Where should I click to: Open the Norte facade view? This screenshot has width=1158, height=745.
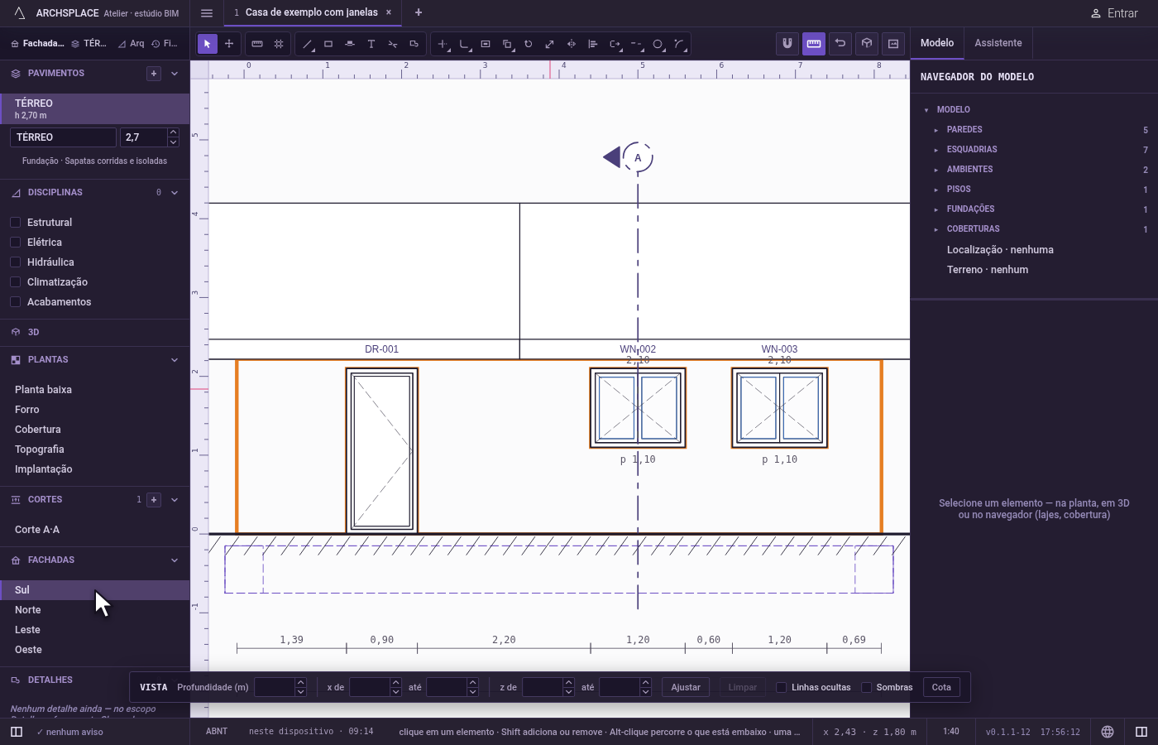click(95, 610)
